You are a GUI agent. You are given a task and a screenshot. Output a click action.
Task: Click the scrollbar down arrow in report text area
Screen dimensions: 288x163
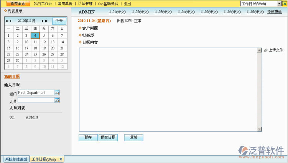tap(259, 129)
